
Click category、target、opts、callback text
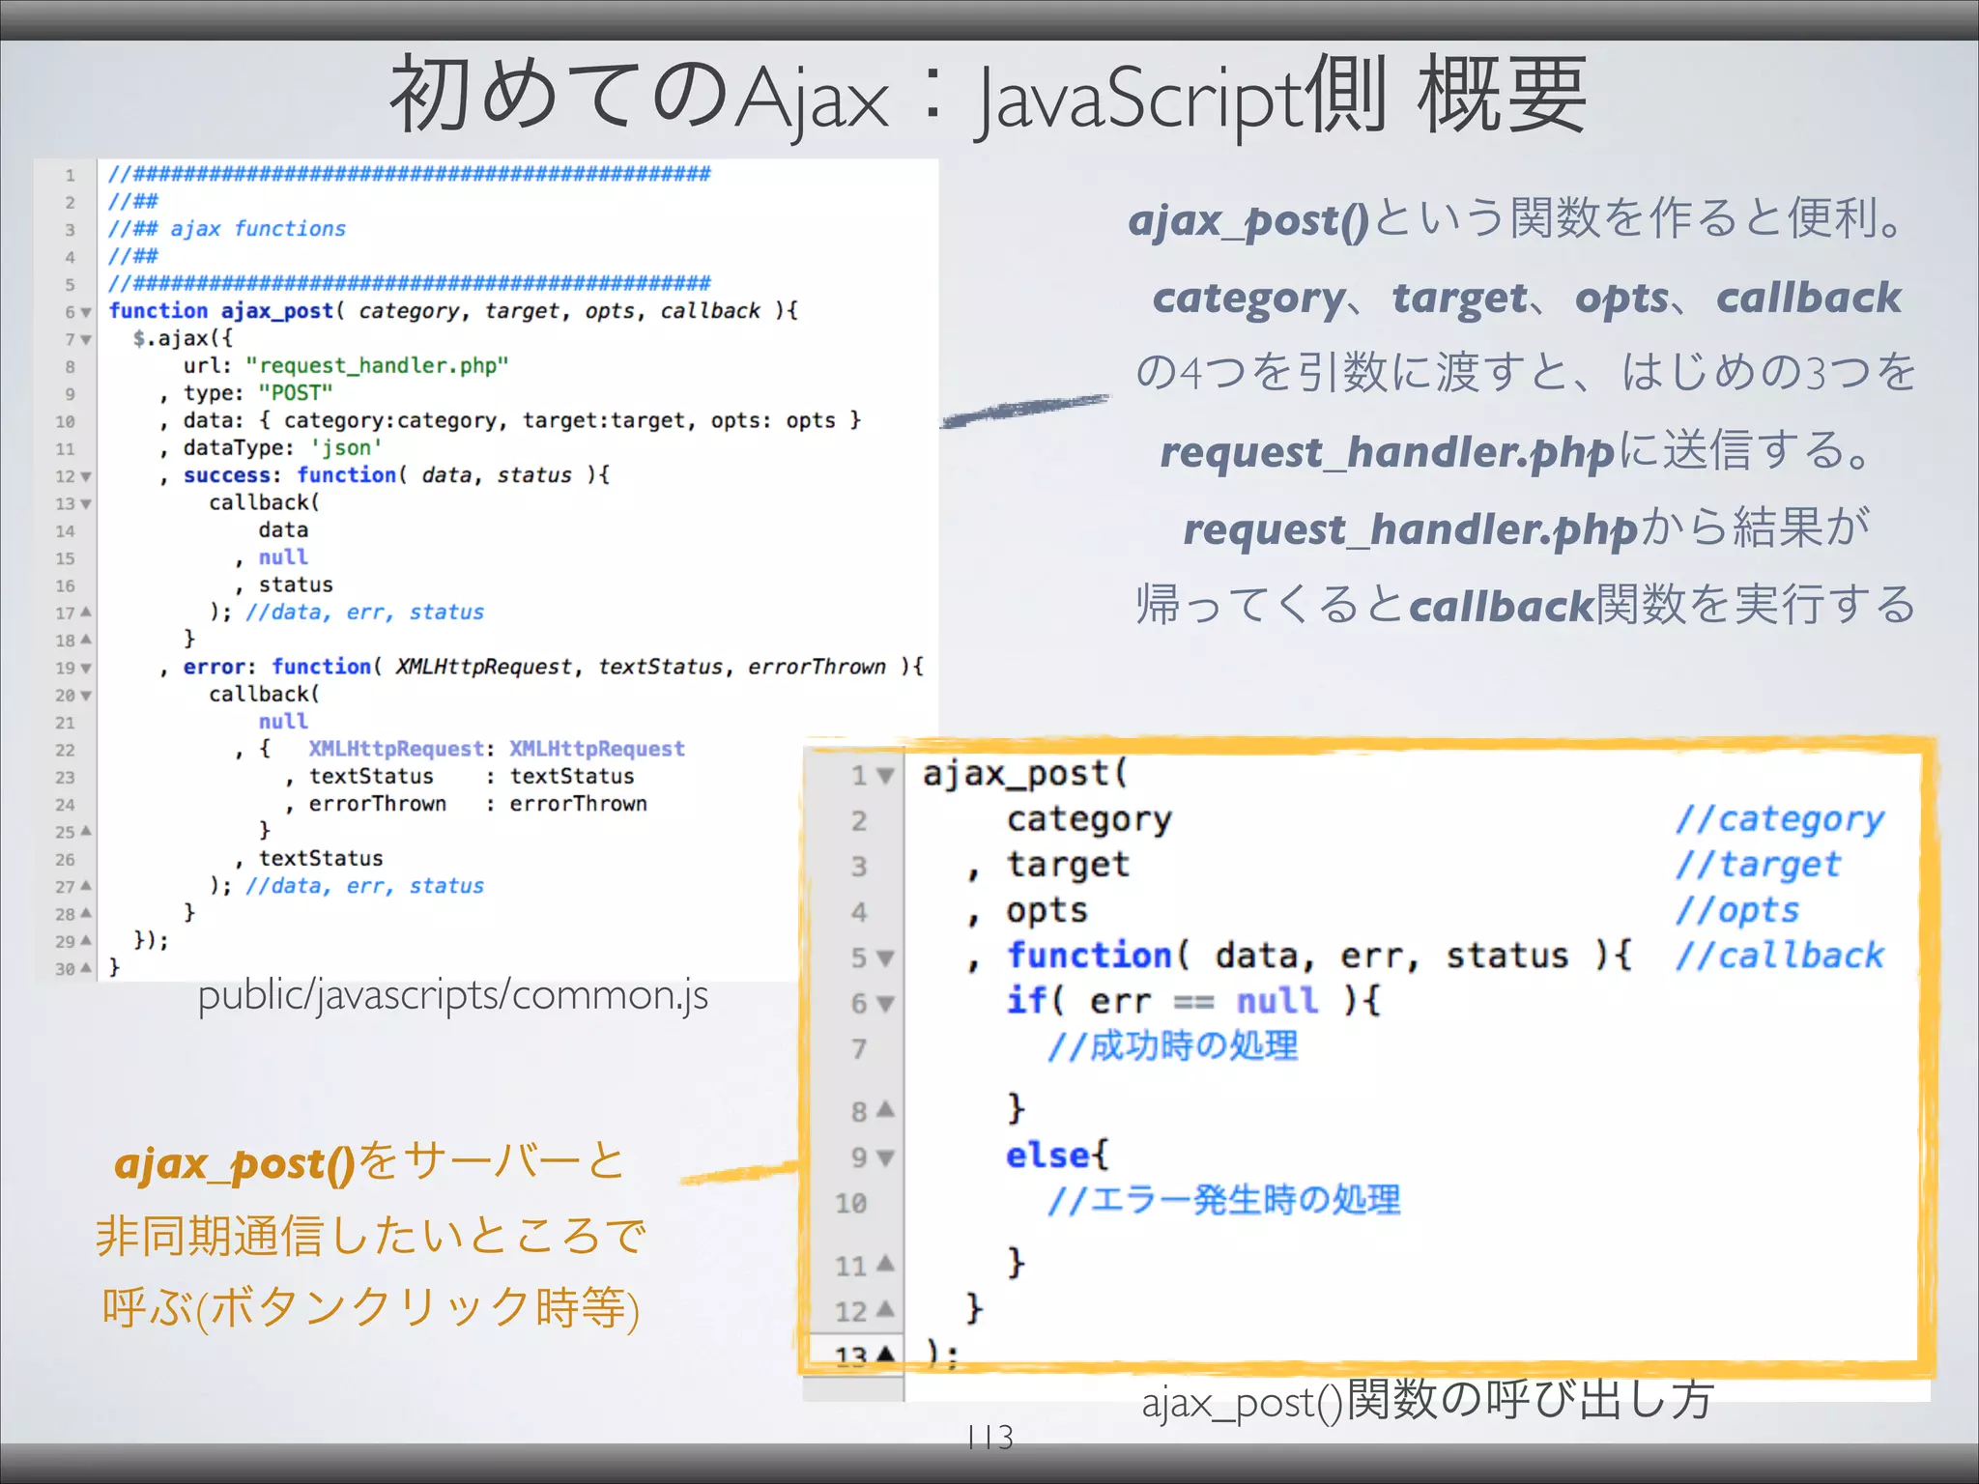pyautogui.click(x=1527, y=298)
